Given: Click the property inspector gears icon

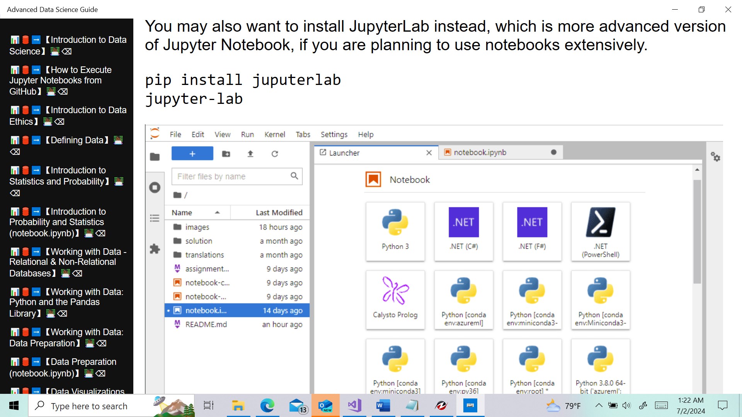Looking at the screenshot, I should (715, 157).
